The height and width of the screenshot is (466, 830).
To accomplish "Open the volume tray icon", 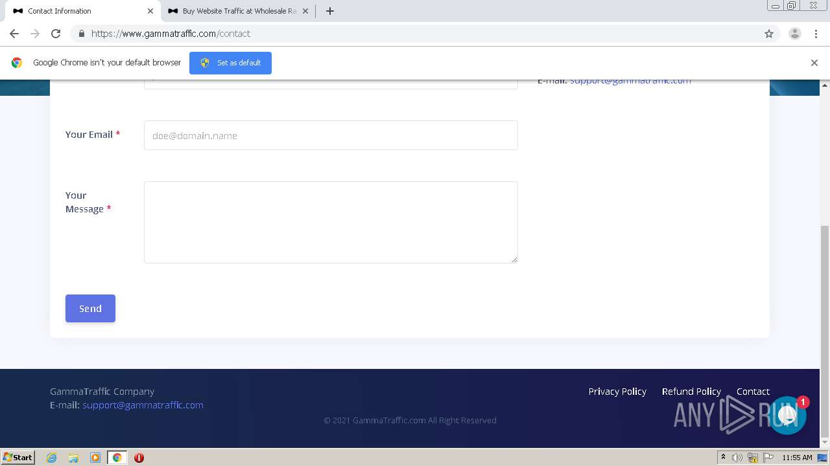I will [737, 458].
